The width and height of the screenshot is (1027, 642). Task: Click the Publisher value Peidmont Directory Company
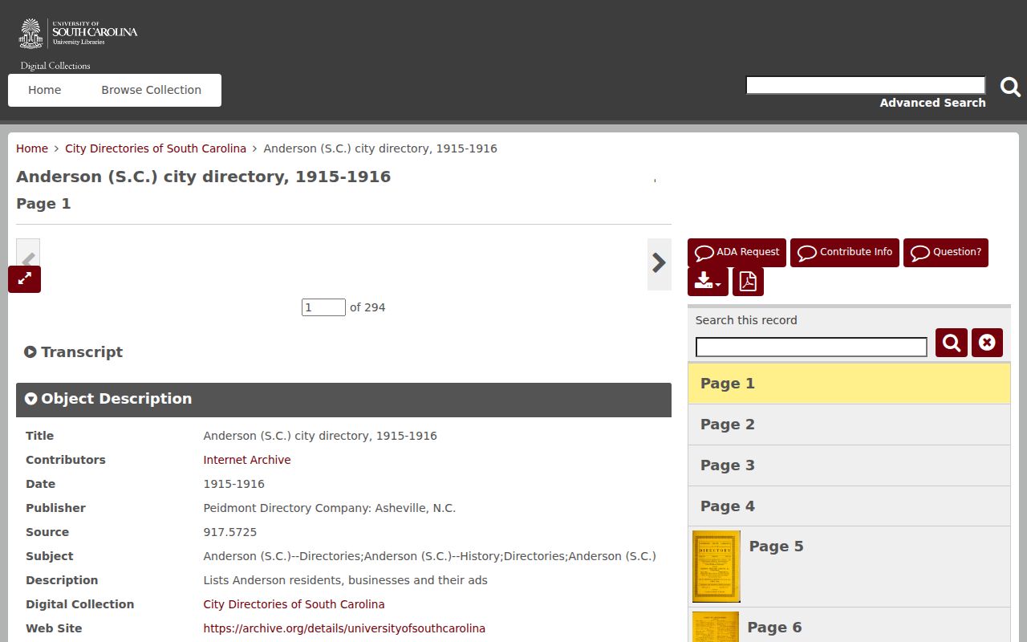click(329, 508)
